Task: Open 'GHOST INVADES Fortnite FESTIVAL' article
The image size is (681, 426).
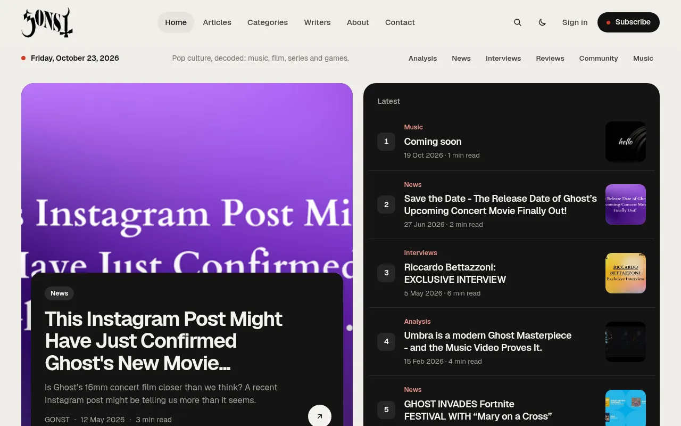Action: 478,410
